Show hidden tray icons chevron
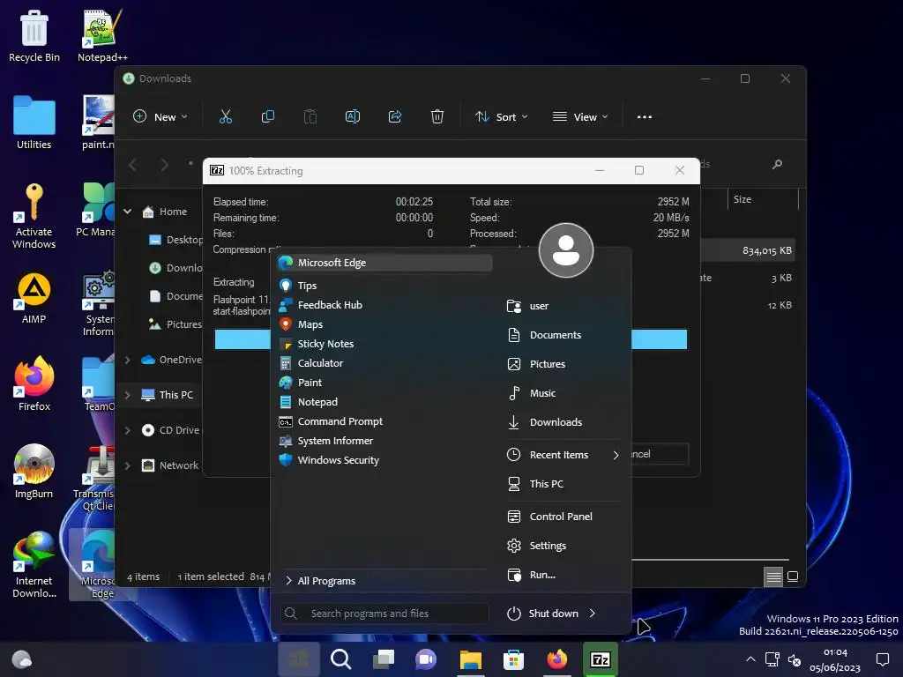This screenshot has height=677, width=903. click(750, 659)
